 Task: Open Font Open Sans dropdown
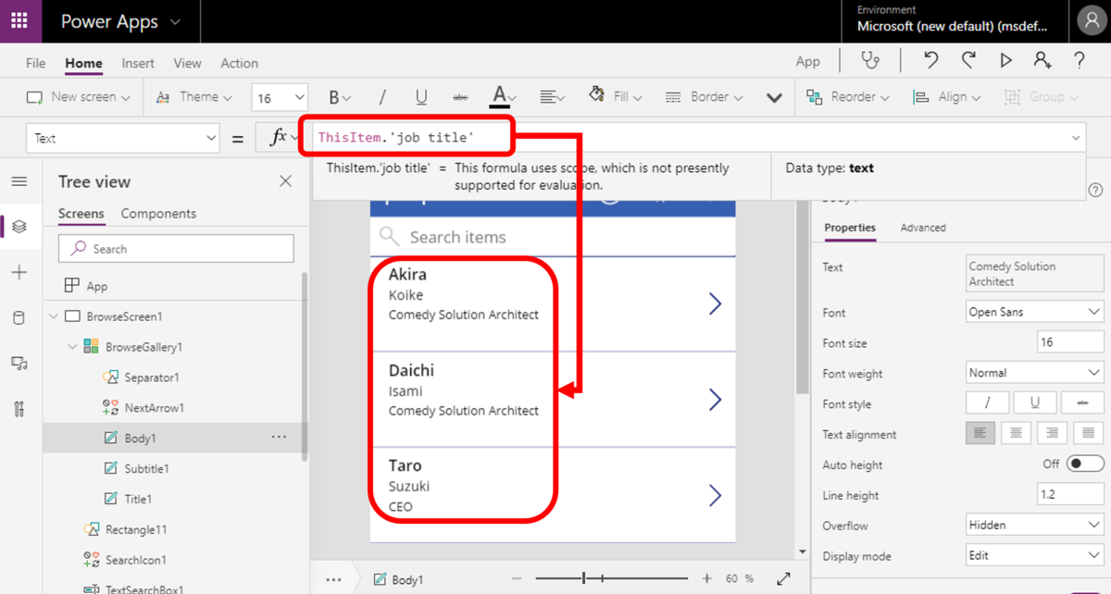coord(1034,312)
